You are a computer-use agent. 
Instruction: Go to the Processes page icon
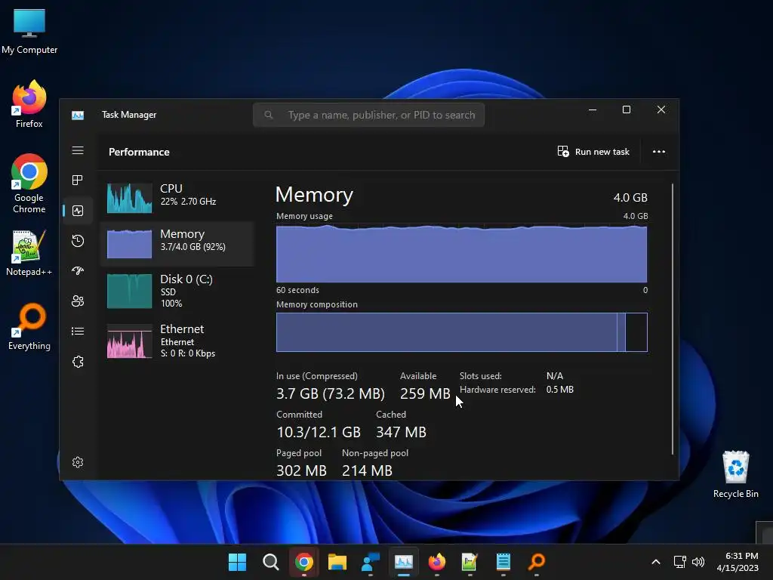(x=78, y=180)
